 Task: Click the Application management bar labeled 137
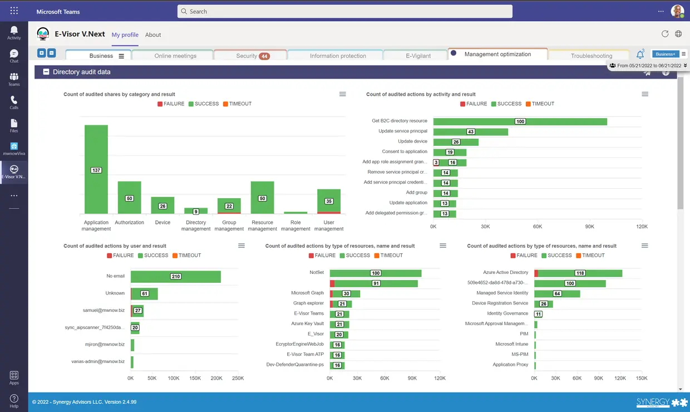click(96, 169)
